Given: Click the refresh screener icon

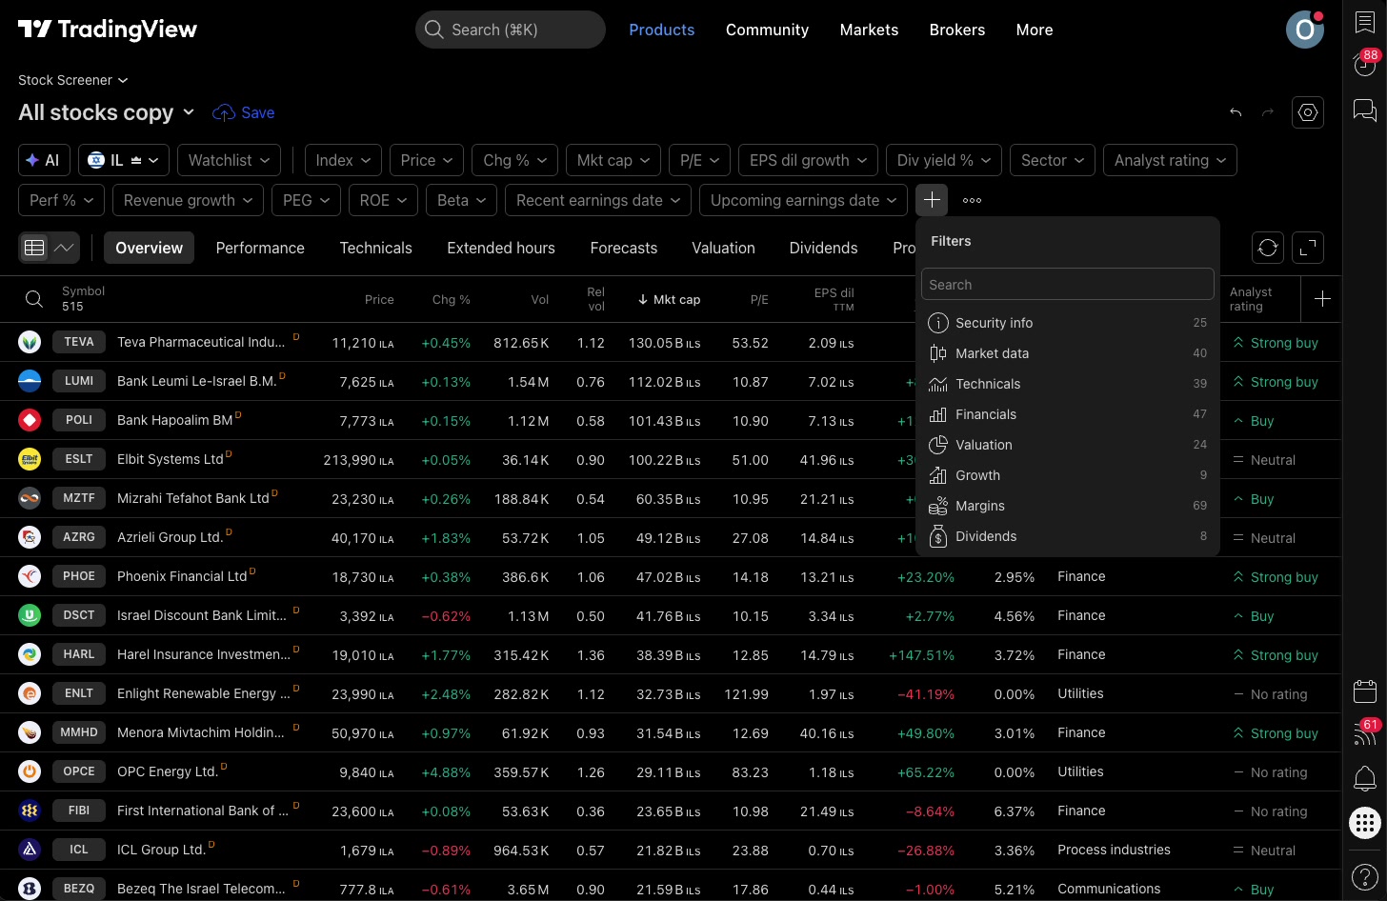Looking at the screenshot, I should (x=1268, y=248).
